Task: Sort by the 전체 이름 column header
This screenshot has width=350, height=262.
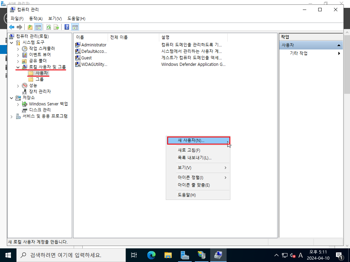Action: click(x=134, y=37)
